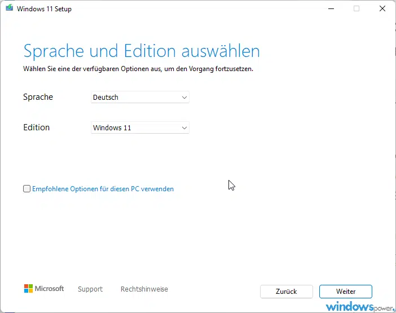Close the Windows 11 Setup window
This screenshot has height=313, width=396.
click(382, 8)
